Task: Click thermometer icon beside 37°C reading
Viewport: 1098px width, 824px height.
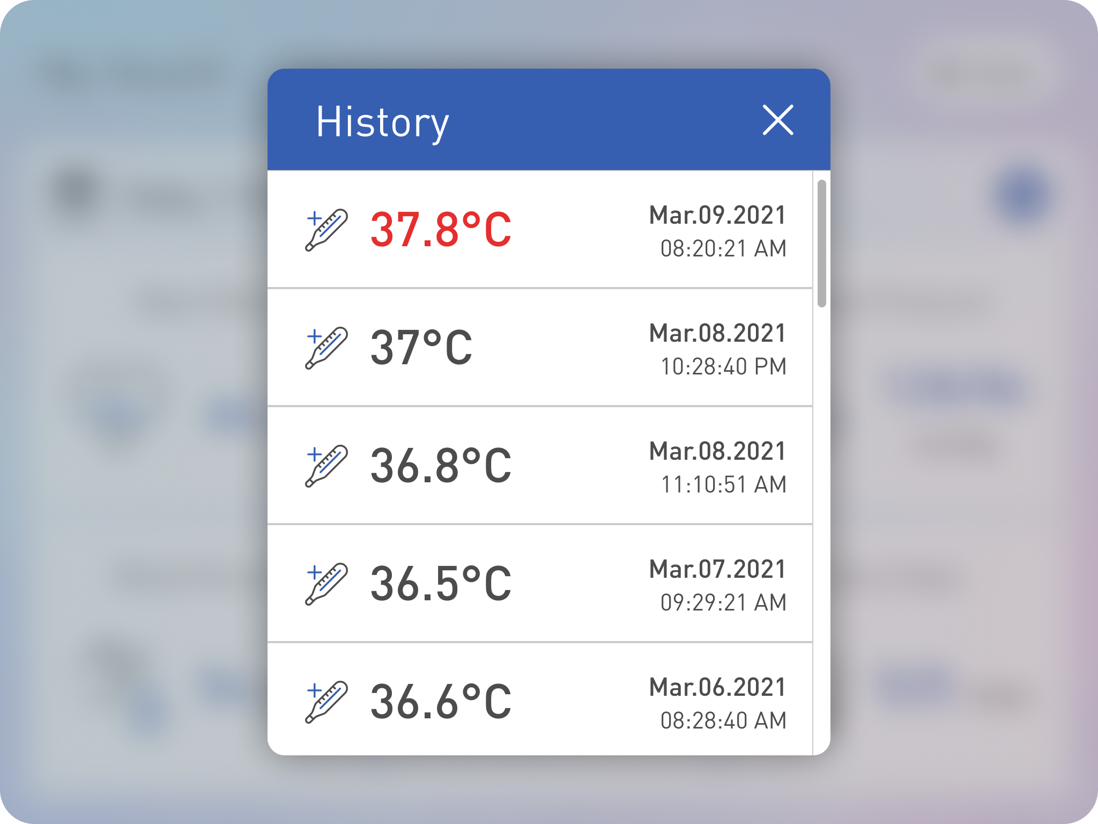Action: [327, 348]
